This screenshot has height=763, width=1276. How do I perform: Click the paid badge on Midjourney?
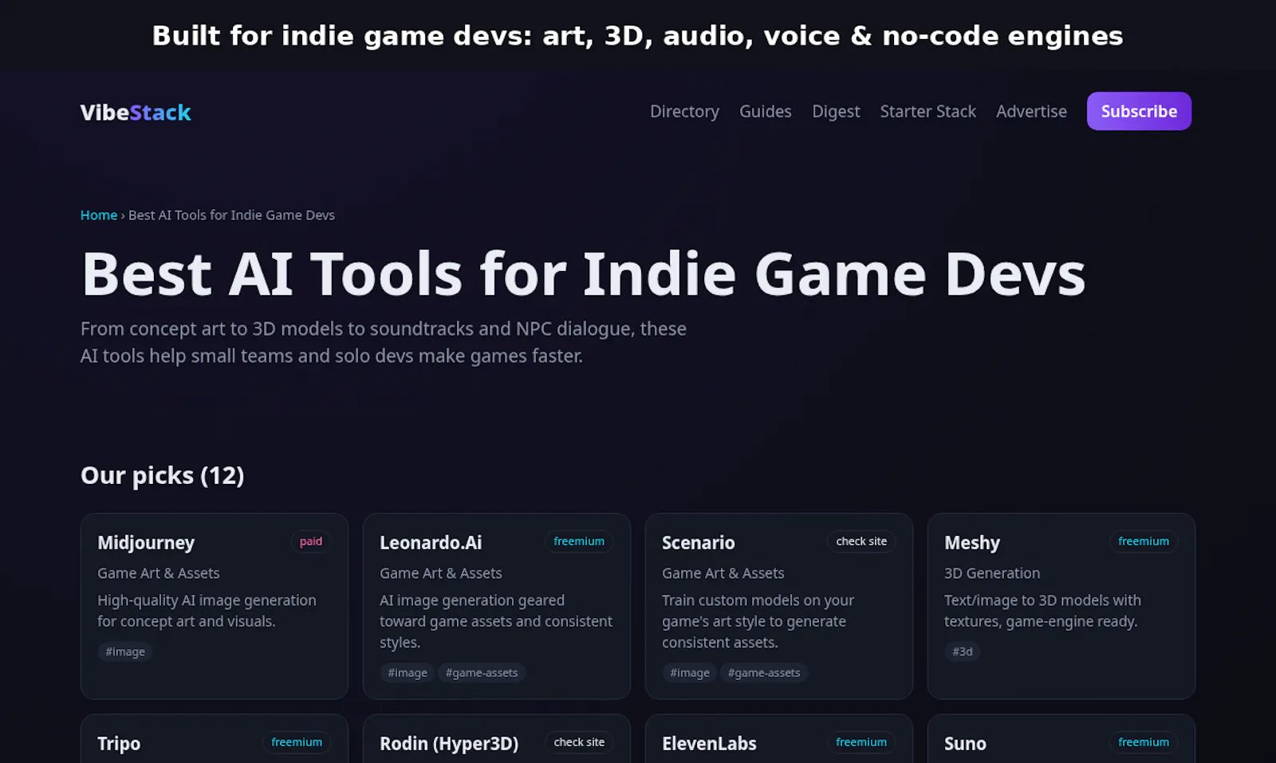coord(311,541)
